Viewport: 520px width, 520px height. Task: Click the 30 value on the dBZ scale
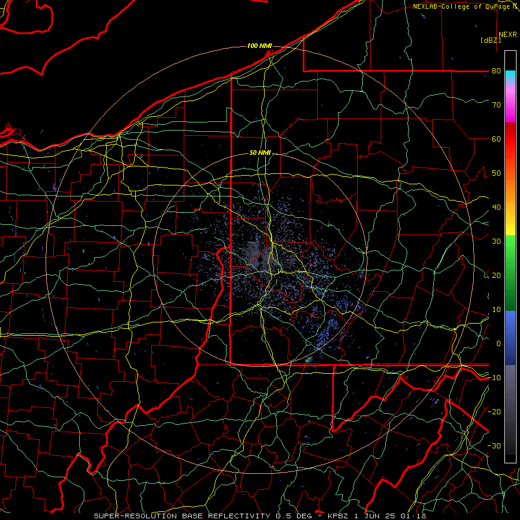pos(496,242)
